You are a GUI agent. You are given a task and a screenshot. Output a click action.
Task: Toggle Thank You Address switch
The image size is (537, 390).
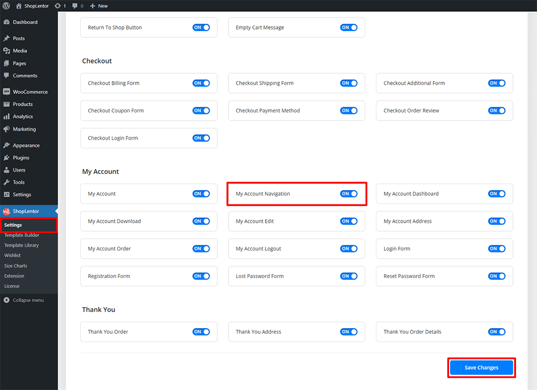tap(349, 332)
